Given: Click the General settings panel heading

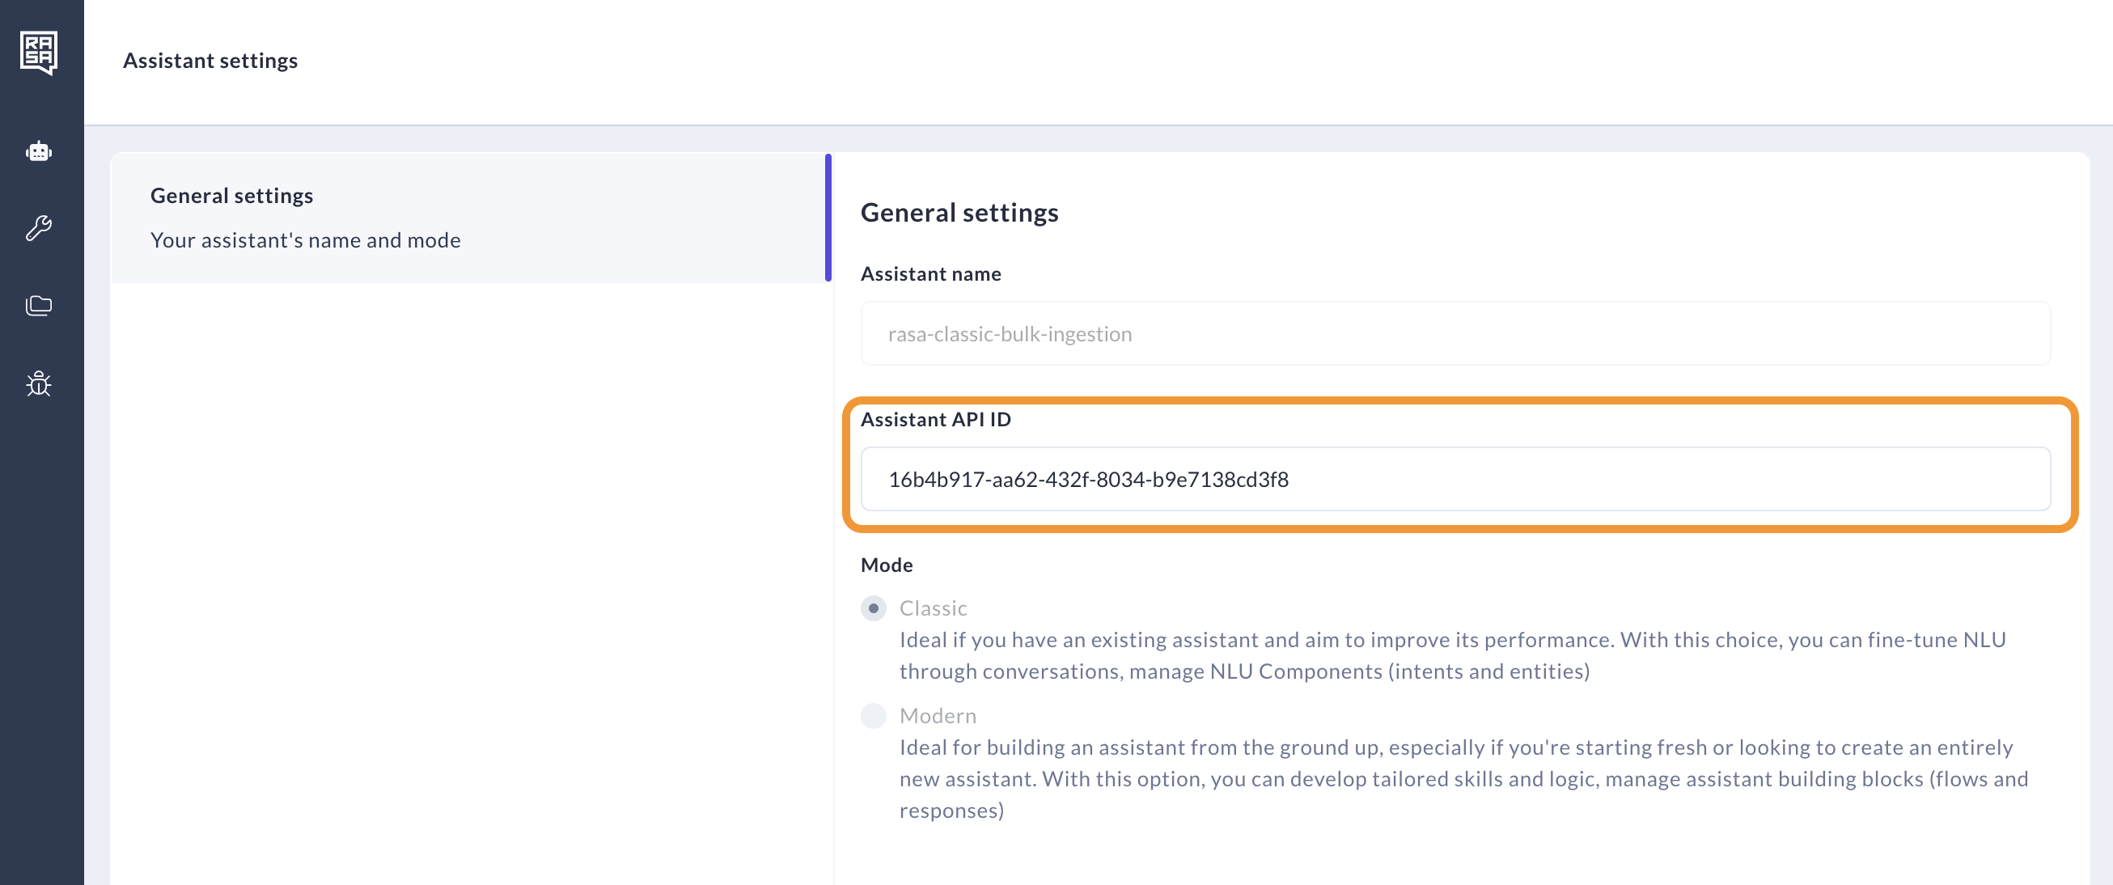Looking at the screenshot, I should (959, 213).
